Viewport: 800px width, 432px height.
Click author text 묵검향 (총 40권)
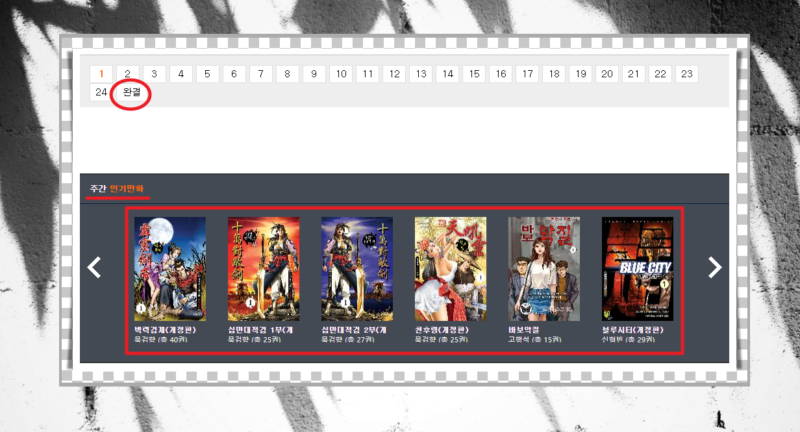(161, 340)
